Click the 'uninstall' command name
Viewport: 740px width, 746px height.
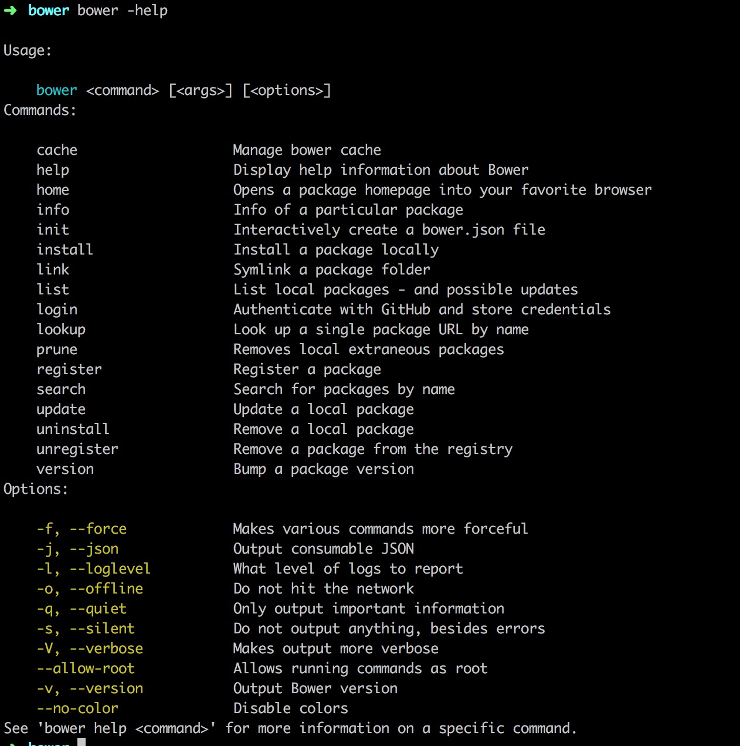pos(73,429)
